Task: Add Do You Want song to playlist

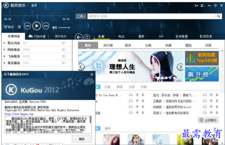Action: pyautogui.click(x=137, y=95)
